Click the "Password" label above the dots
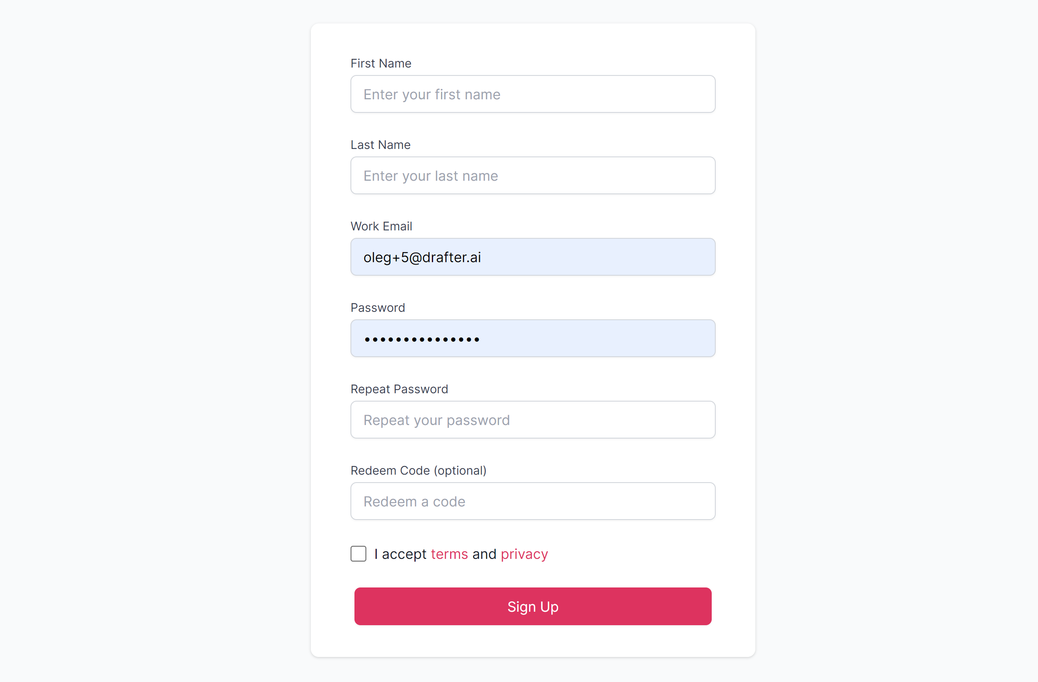Screen dimensions: 1038x682 click(x=378, y=307)
